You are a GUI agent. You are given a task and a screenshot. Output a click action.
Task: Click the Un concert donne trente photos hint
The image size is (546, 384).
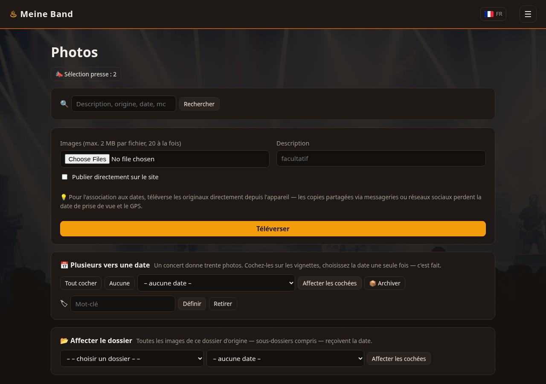[x=298, y=265]
